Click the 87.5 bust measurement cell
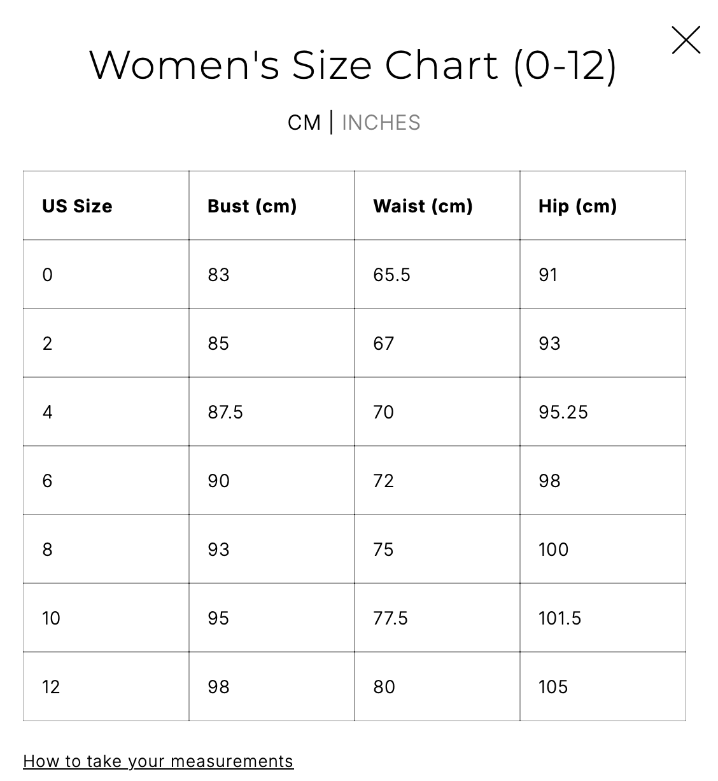Image resolution: width=718 pixels, height=781 pixels. click(225, 412)
